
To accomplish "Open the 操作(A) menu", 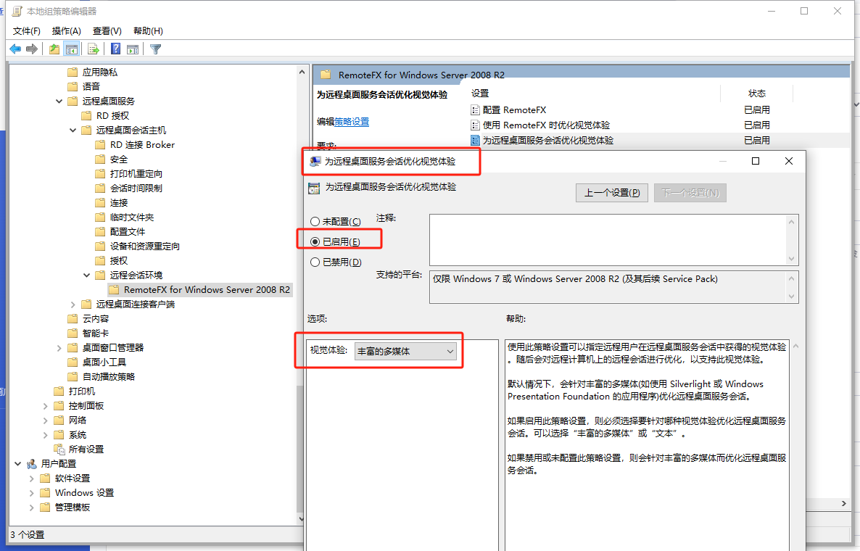I will click(67, 30).
